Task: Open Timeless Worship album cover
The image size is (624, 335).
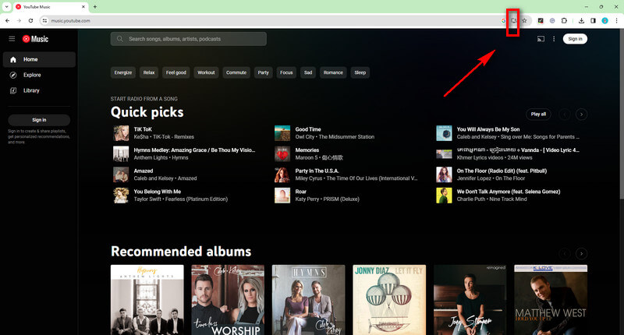Action: [x=228, y=300]
